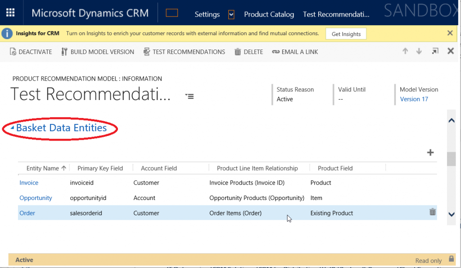Pop out form into new window icon
Screen dimensions: 461x268
(x=435, y=51)
